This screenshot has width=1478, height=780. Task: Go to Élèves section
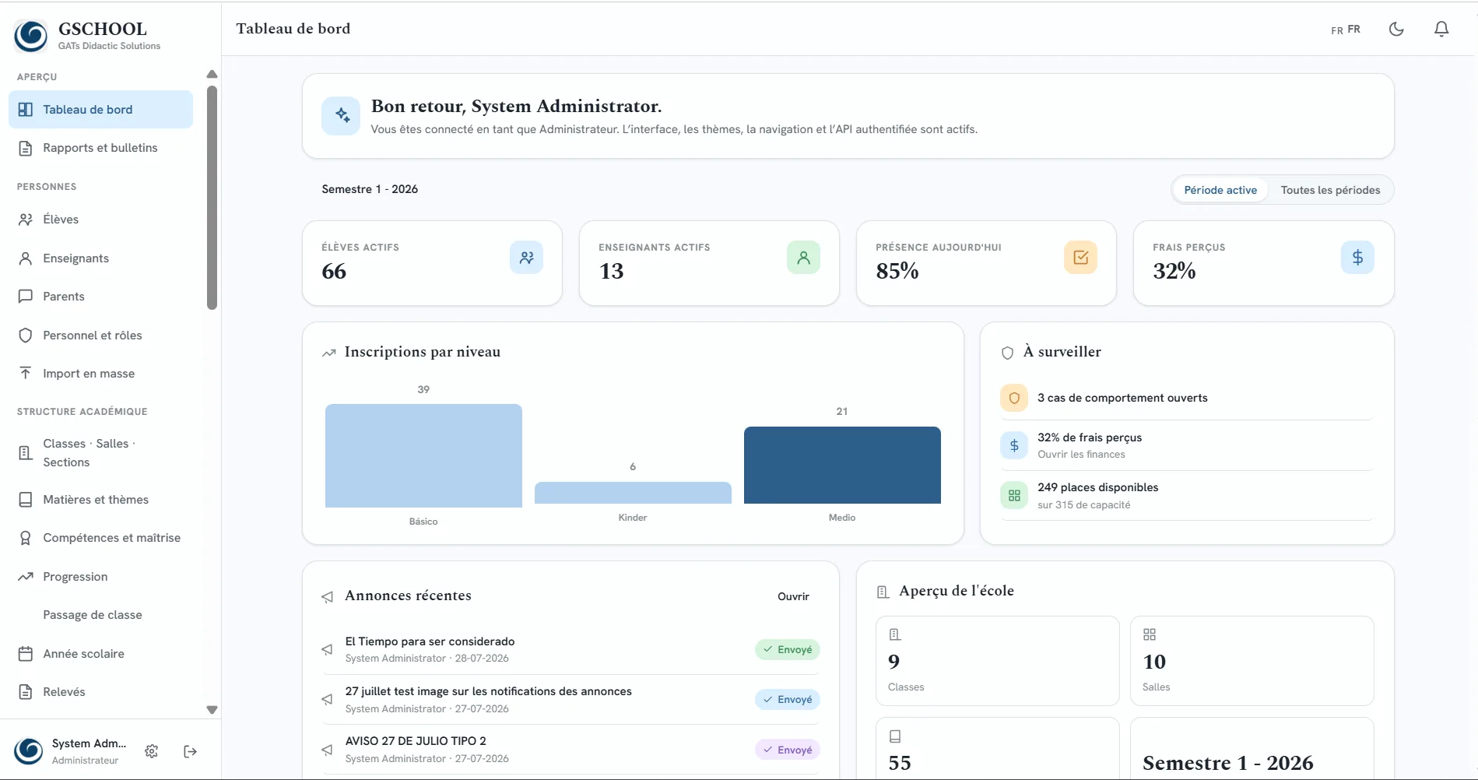pos(100,220)
